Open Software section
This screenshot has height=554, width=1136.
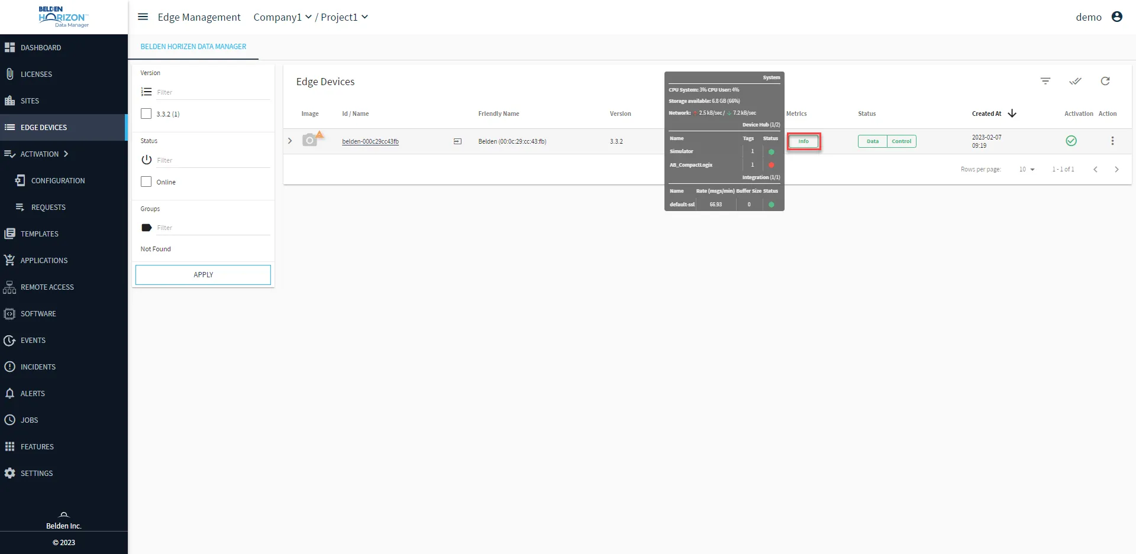click(63, 313)
